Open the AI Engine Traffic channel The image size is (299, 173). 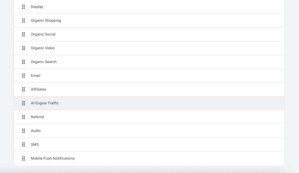pyautogui.click(x=45, y=103)
